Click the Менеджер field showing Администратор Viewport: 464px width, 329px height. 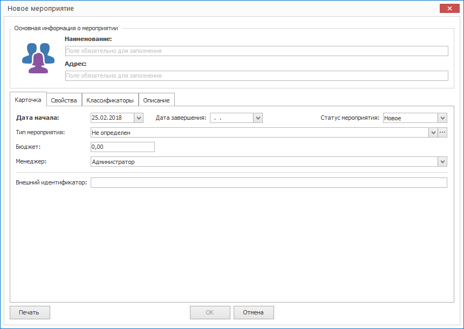(x=264, y=162)
